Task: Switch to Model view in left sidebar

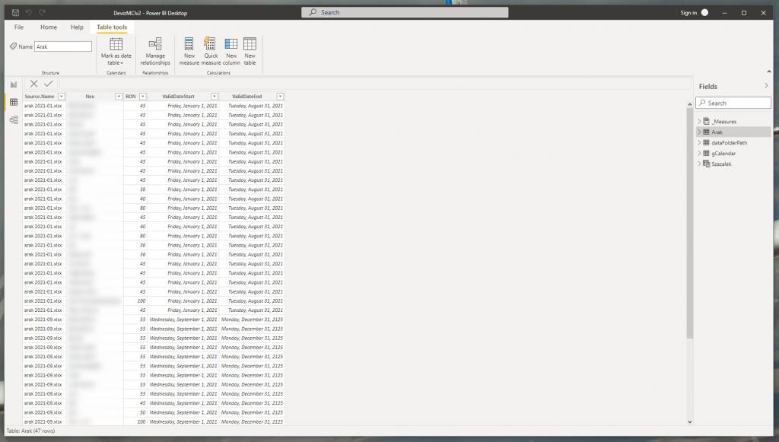Action: (x=14, y=119)
